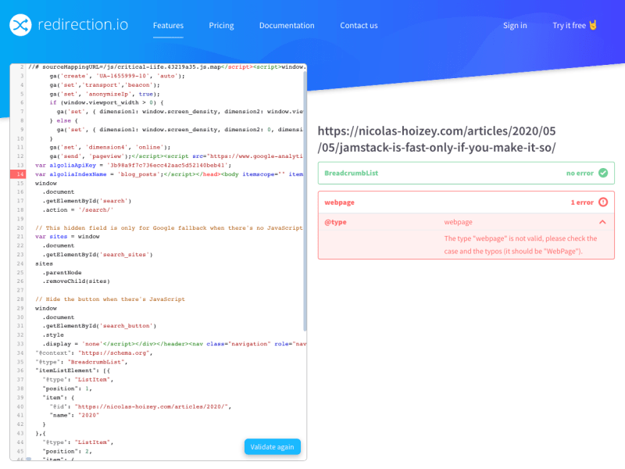Viewport: 625px width, 469px height.
Task: Click the "position": 1 code line
Action: coord(67,388)
